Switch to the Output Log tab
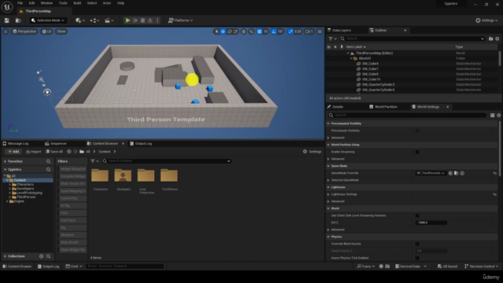Viewport: 503px width, 283px height. click(141, 143)
